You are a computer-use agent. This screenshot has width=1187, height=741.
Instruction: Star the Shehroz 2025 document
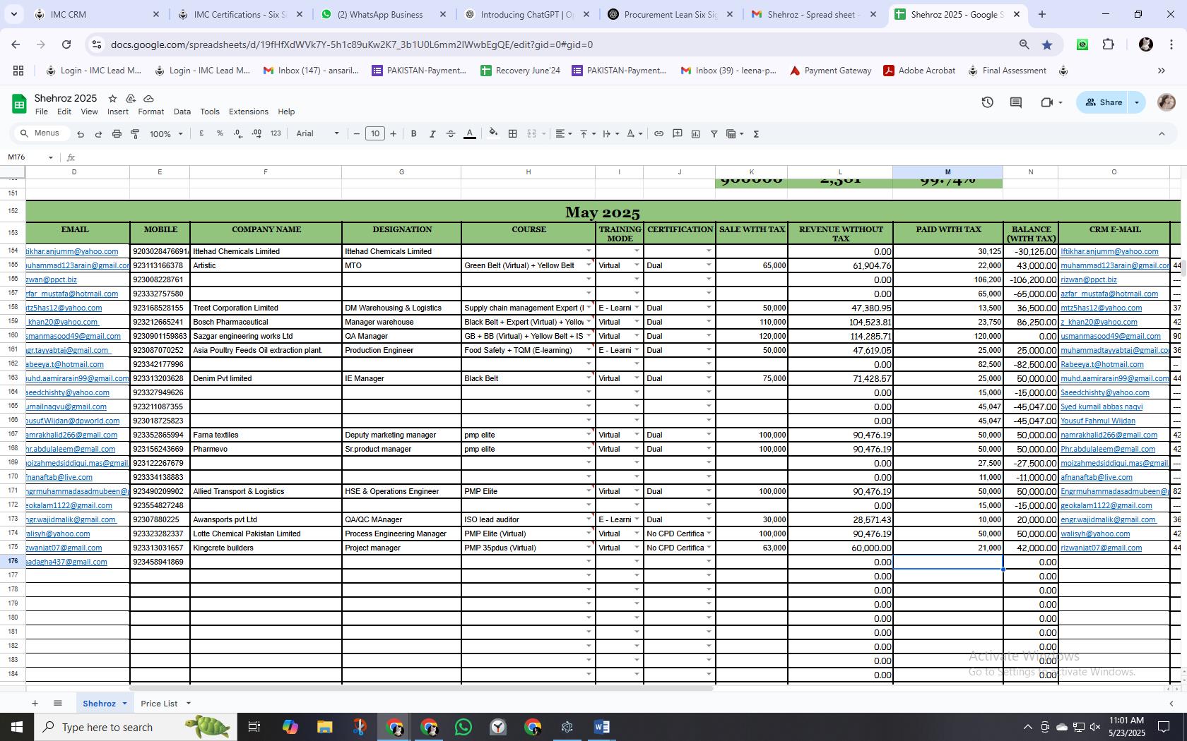112,98
